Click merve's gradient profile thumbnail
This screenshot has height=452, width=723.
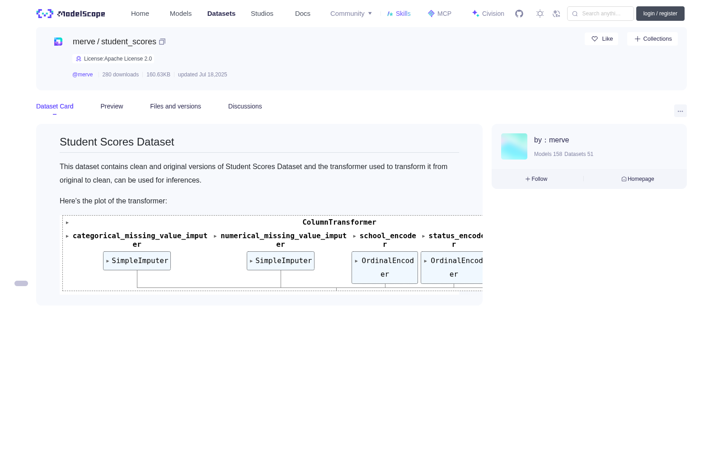514,146
